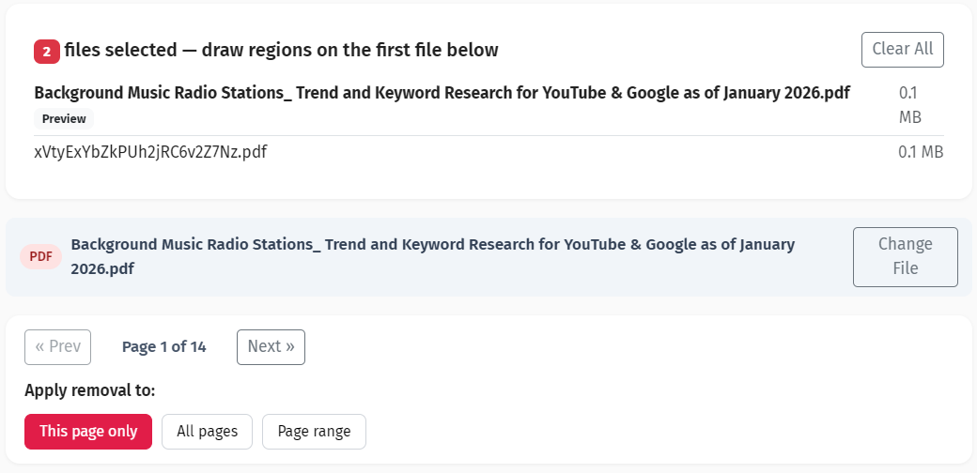The width and height of the screenshot is (977, 473).
Task: Click the Preview tag under first file
Action: [x=64, y=119]
